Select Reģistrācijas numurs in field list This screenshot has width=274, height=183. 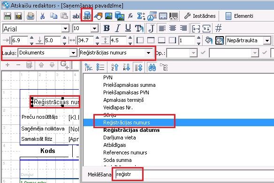[x=178, y=122]
